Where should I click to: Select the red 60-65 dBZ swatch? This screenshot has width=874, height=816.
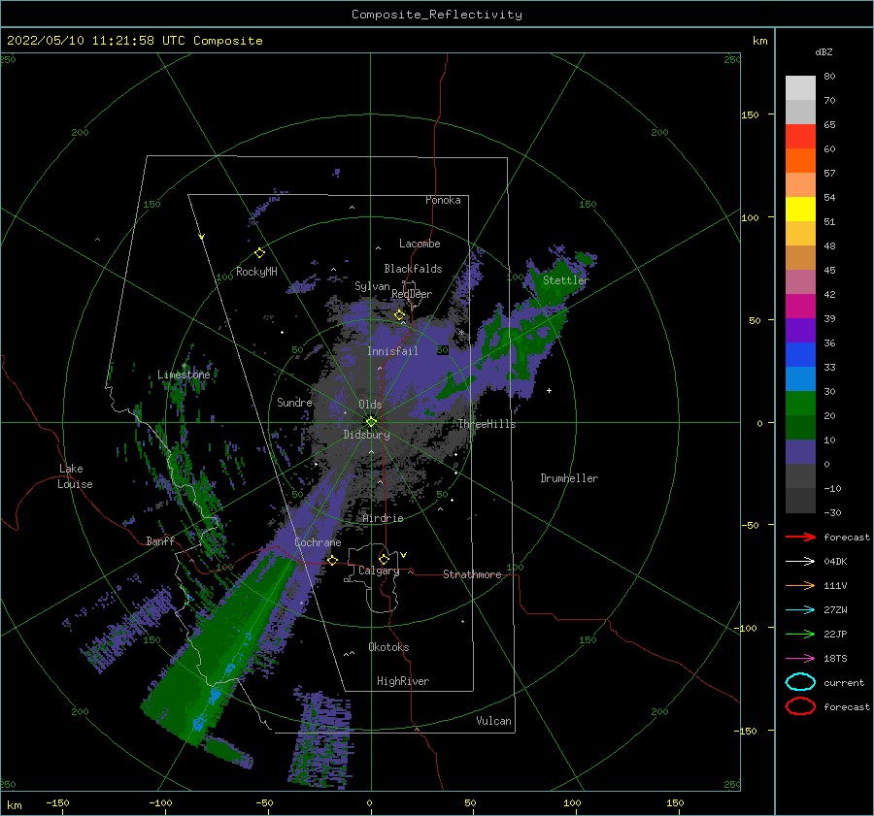point(800,137)
